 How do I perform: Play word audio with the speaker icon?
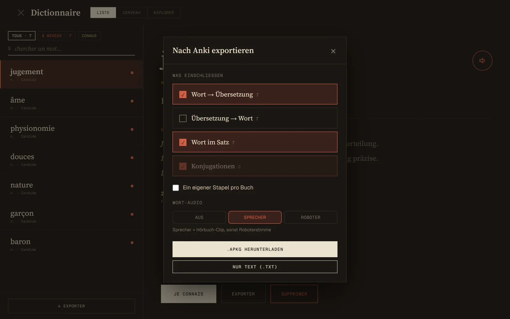click(482, 61)
